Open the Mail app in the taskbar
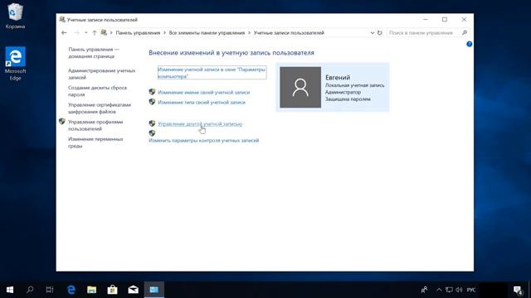The image size is (531, 298). [x=133, y=290]
